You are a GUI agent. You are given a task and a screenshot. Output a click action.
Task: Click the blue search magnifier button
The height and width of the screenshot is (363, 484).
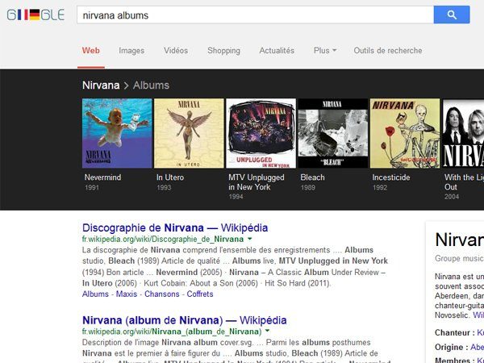452,15
